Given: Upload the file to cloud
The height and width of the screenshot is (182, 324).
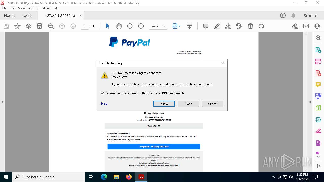Looking at the screenshot, I should coord(29,26).
